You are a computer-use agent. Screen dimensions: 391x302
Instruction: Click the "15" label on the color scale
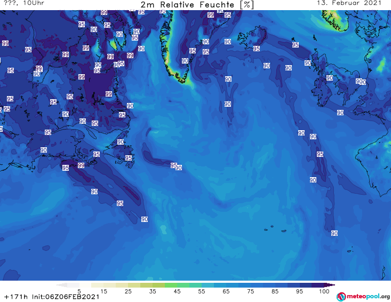[x=103, y=291]
